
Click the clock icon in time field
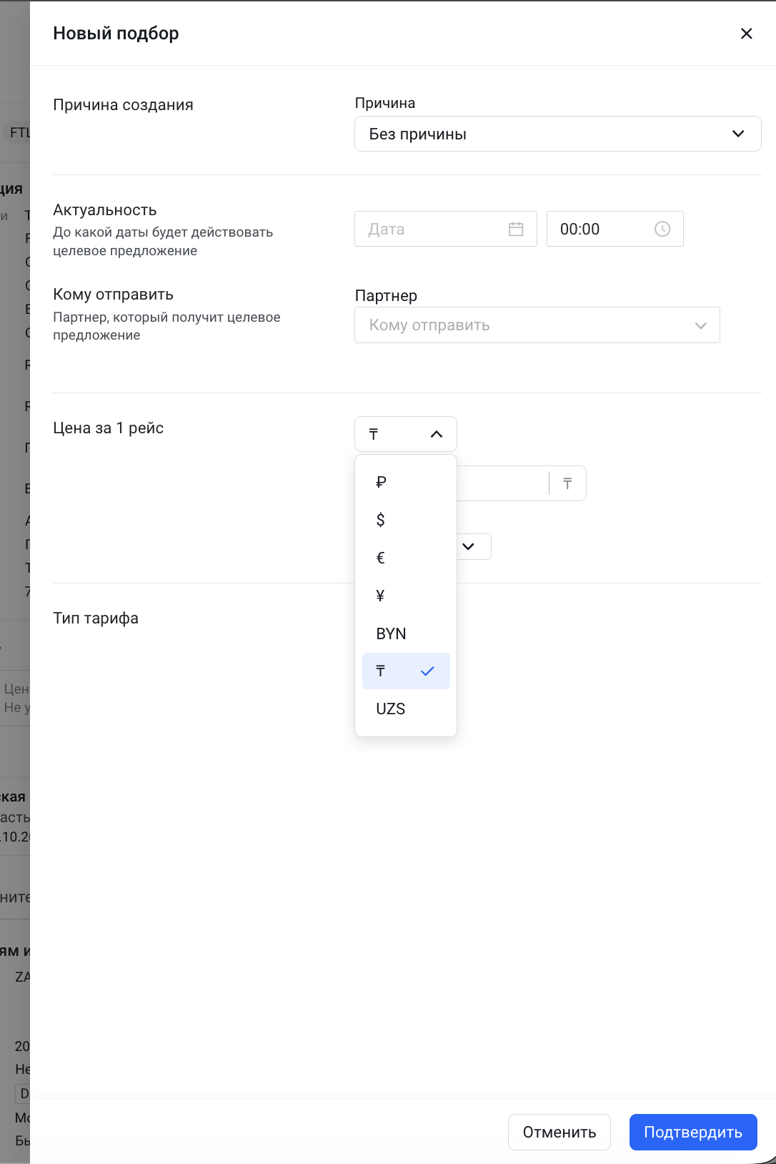pyautogui.click(x=662, y=229)
